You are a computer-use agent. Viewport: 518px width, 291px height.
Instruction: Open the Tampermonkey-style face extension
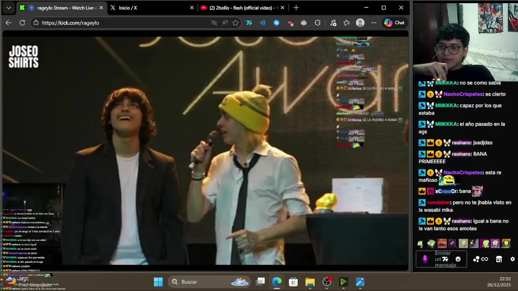click(x=304, y=23)
